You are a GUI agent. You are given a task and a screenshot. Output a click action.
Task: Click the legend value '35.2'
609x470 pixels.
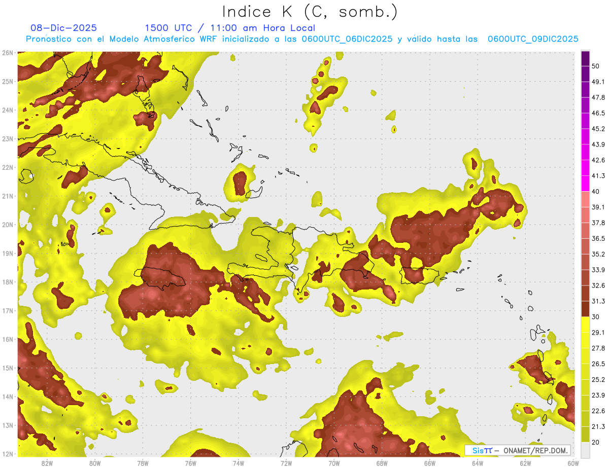tap(598, 254)
